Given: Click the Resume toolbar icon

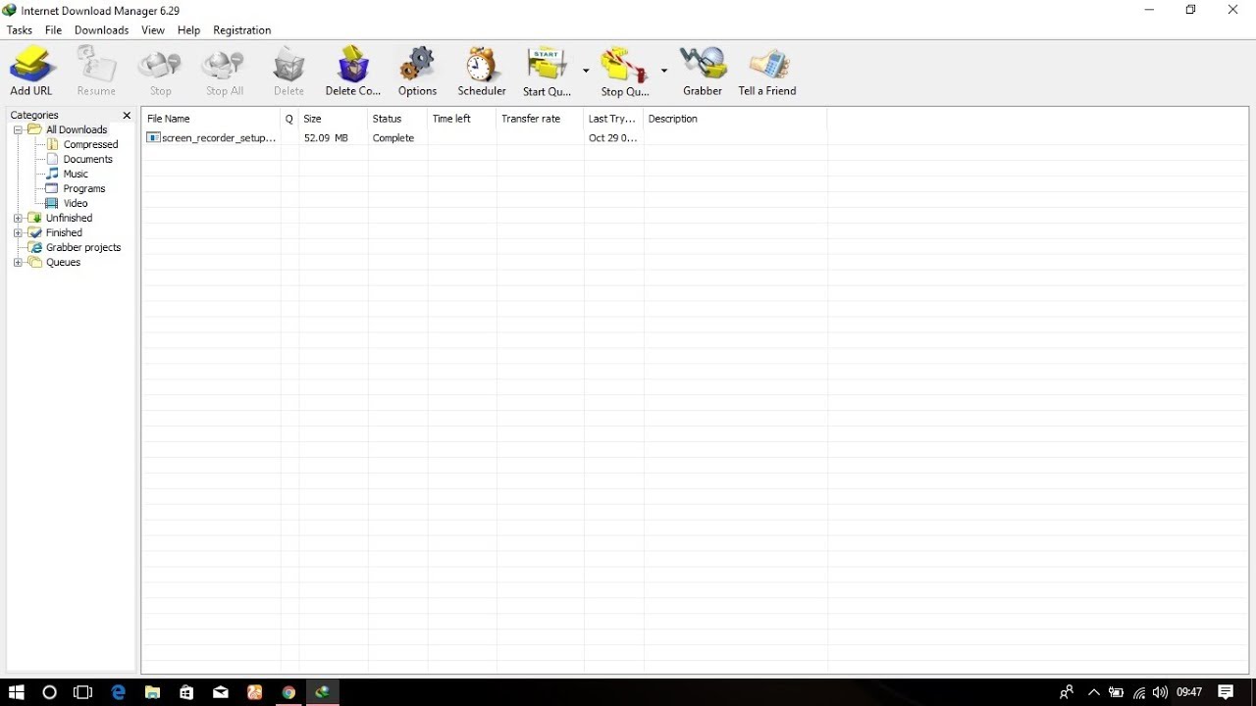Looking at the screenshot, I should tap(96, 71).
